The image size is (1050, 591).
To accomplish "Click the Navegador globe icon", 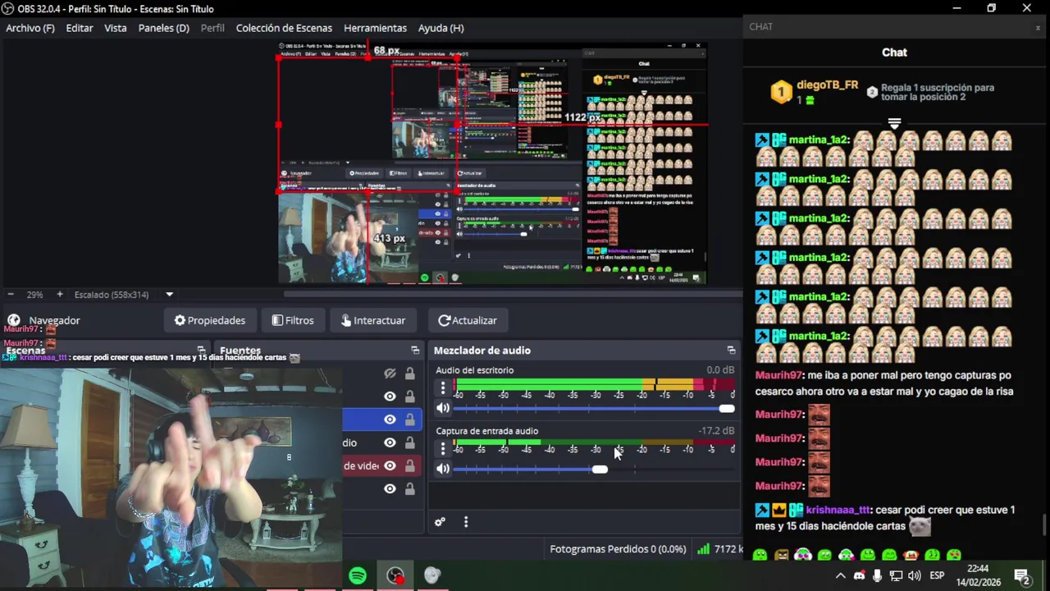I will click(14, 320).
